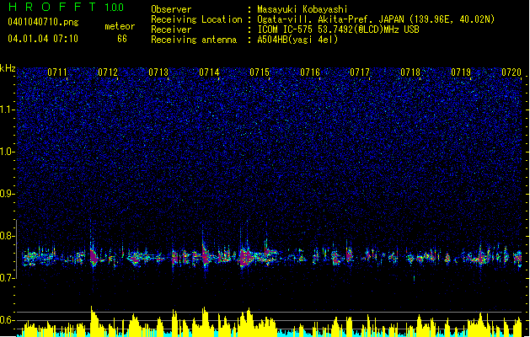Click the Receiver field label
The image size is (530, 337).
(x=171, y=29)
